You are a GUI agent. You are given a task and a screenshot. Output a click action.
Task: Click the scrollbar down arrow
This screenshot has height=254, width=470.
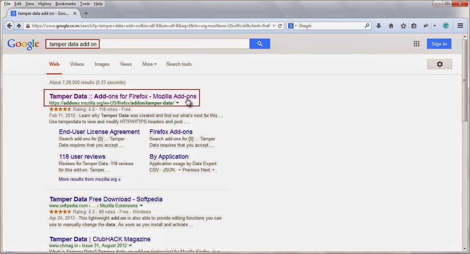click(465, 248)
